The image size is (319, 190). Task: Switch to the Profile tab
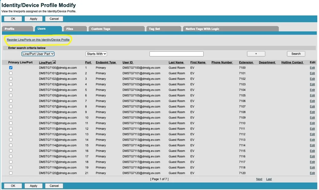point(18,29)
